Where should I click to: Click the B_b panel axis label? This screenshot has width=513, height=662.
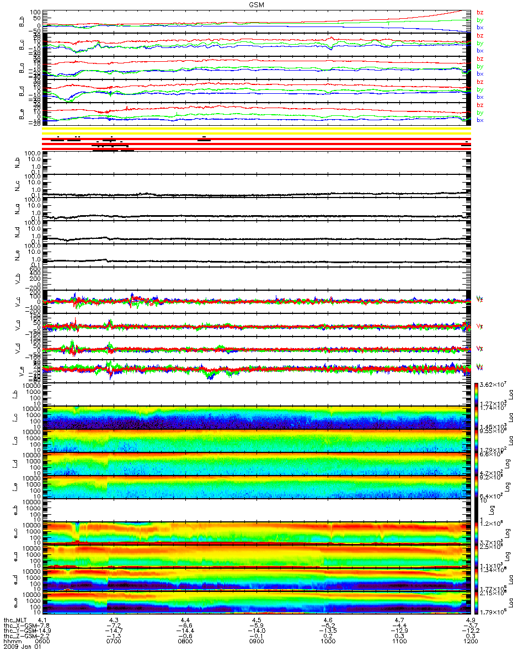[22, 22]
